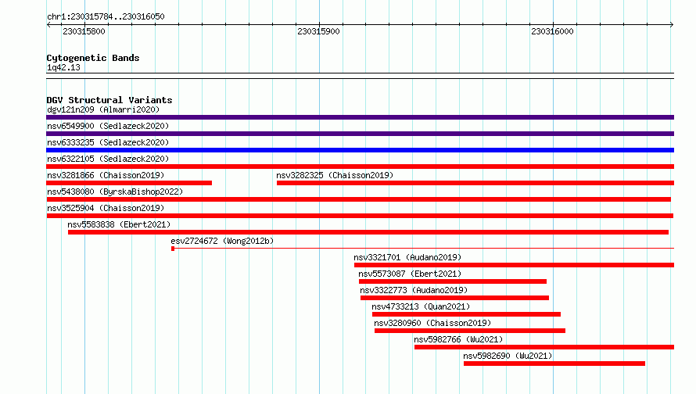Open nsv3282325 (Chaisson2019) label
The width and height of the screenshot is (696, 394).
coord(335,175)
